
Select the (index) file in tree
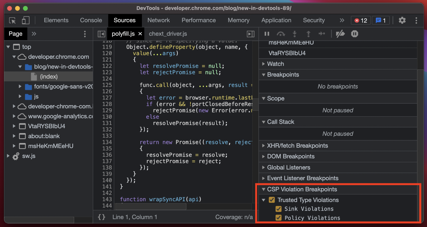click(x=48, y=77)
